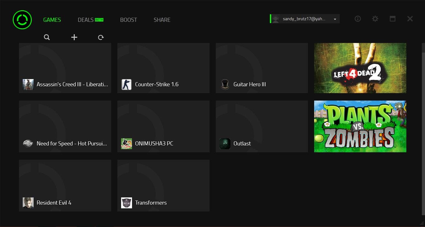Click the Counter-Strike 1.6 title text
The width and height of the screenshot is (425, 227).
(157, 84)
